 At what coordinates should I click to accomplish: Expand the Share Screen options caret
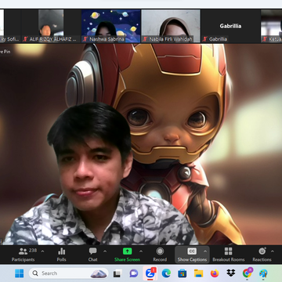click(x=141, y=251)
